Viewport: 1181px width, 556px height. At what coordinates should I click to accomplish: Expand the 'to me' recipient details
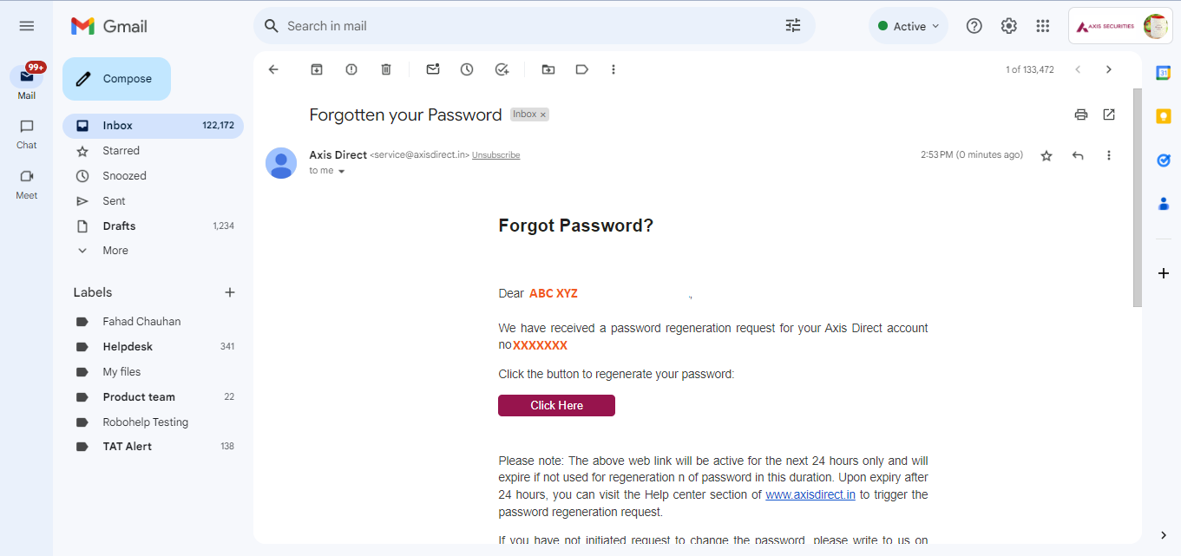click(x=341, y=172)
